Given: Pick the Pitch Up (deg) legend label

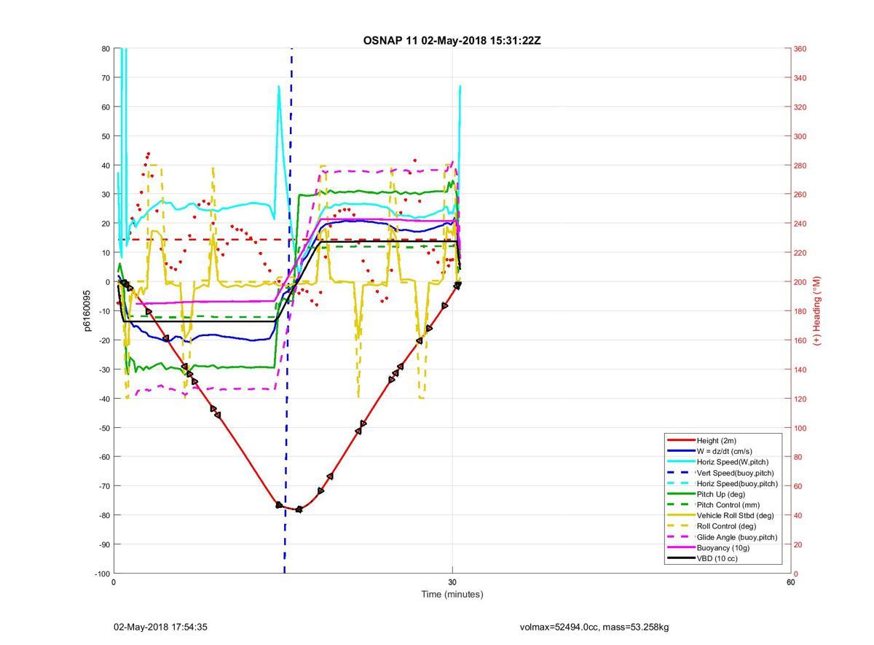Looking at the screenshot, I should (x=723, y=494).
